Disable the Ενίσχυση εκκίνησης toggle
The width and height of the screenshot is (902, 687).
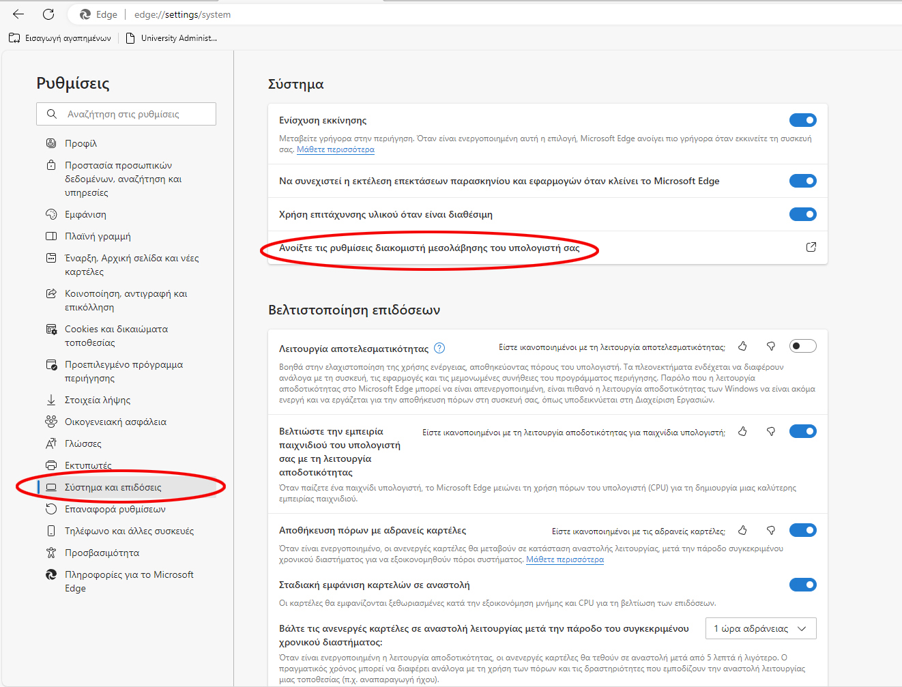point(802,120)
